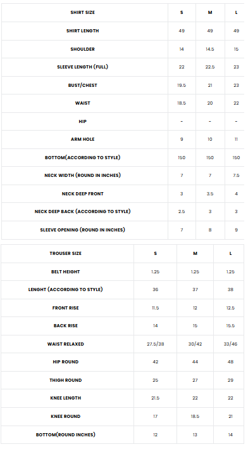Image resolution: width=248 pixels, height=449 pixels.
Task: Select the BUST/CHEST value 19.5 cell
Action: point(182,86)
